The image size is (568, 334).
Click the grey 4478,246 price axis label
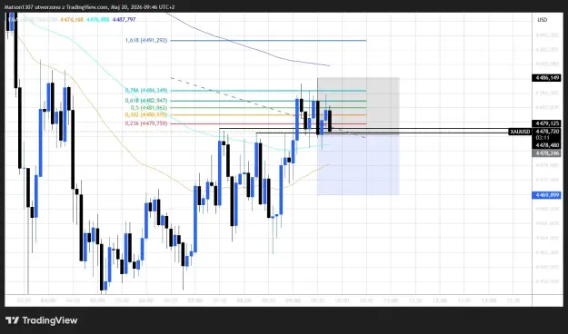click(546, 153)
